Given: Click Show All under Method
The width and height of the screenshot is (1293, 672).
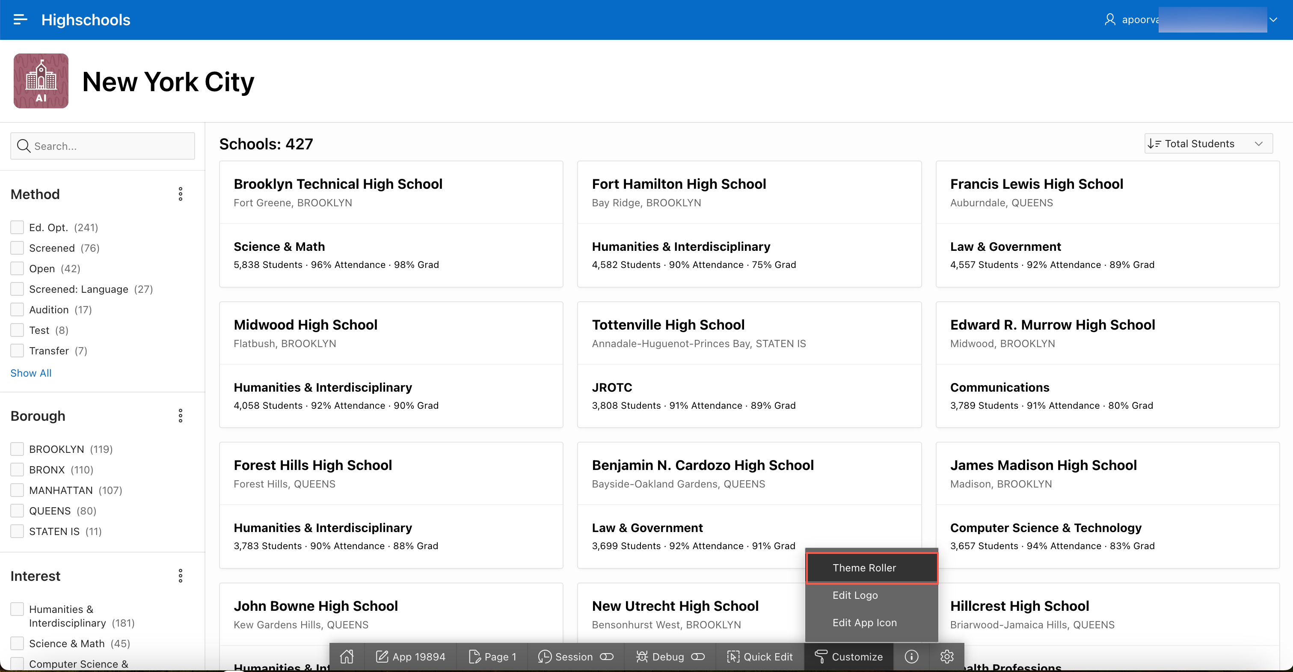Looking at the screenshot, I should 31,373.
